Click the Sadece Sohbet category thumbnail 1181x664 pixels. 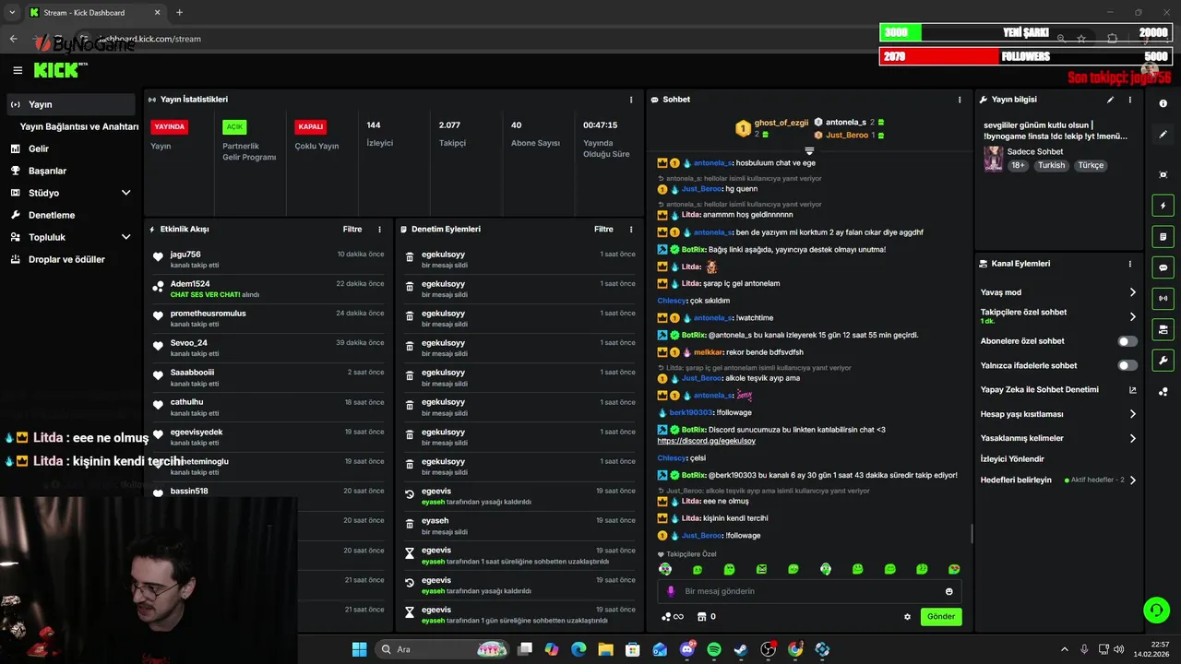(x=993, y=159)
